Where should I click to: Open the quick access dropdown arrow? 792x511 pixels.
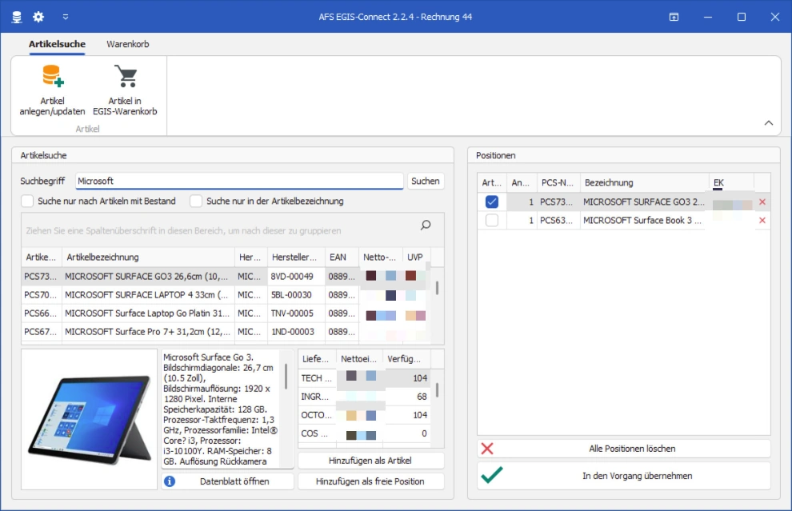[x=66, y=17]
